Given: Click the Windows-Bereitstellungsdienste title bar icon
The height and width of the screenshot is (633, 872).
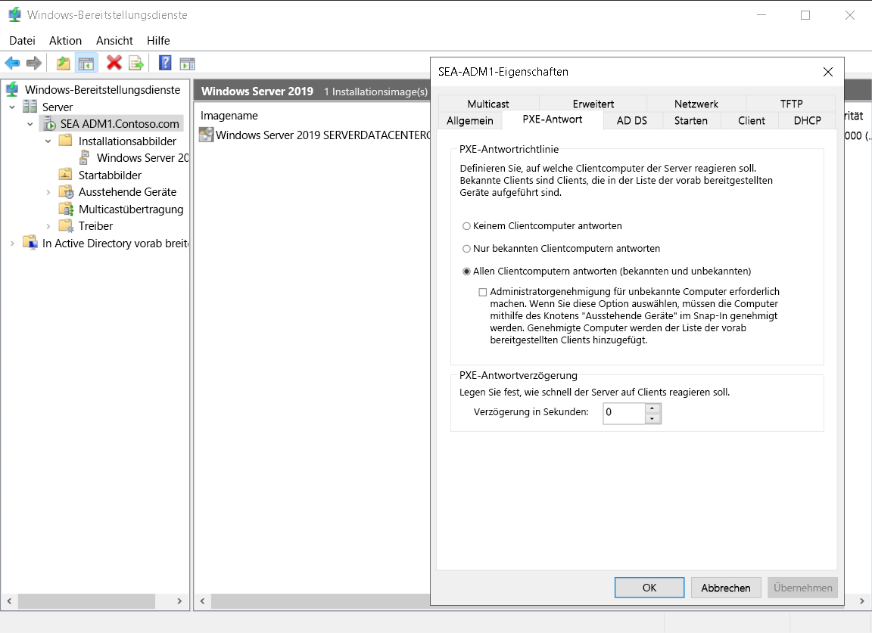Looking at the screenshot, I should click(15, 14).
